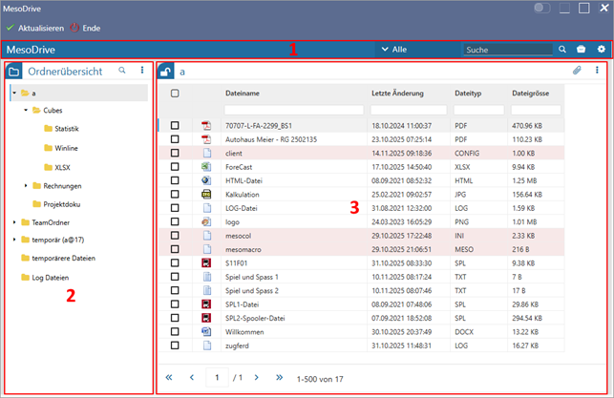Click the paperclip attachment icon
Screen dimensions: 614x398
(577, 71)
